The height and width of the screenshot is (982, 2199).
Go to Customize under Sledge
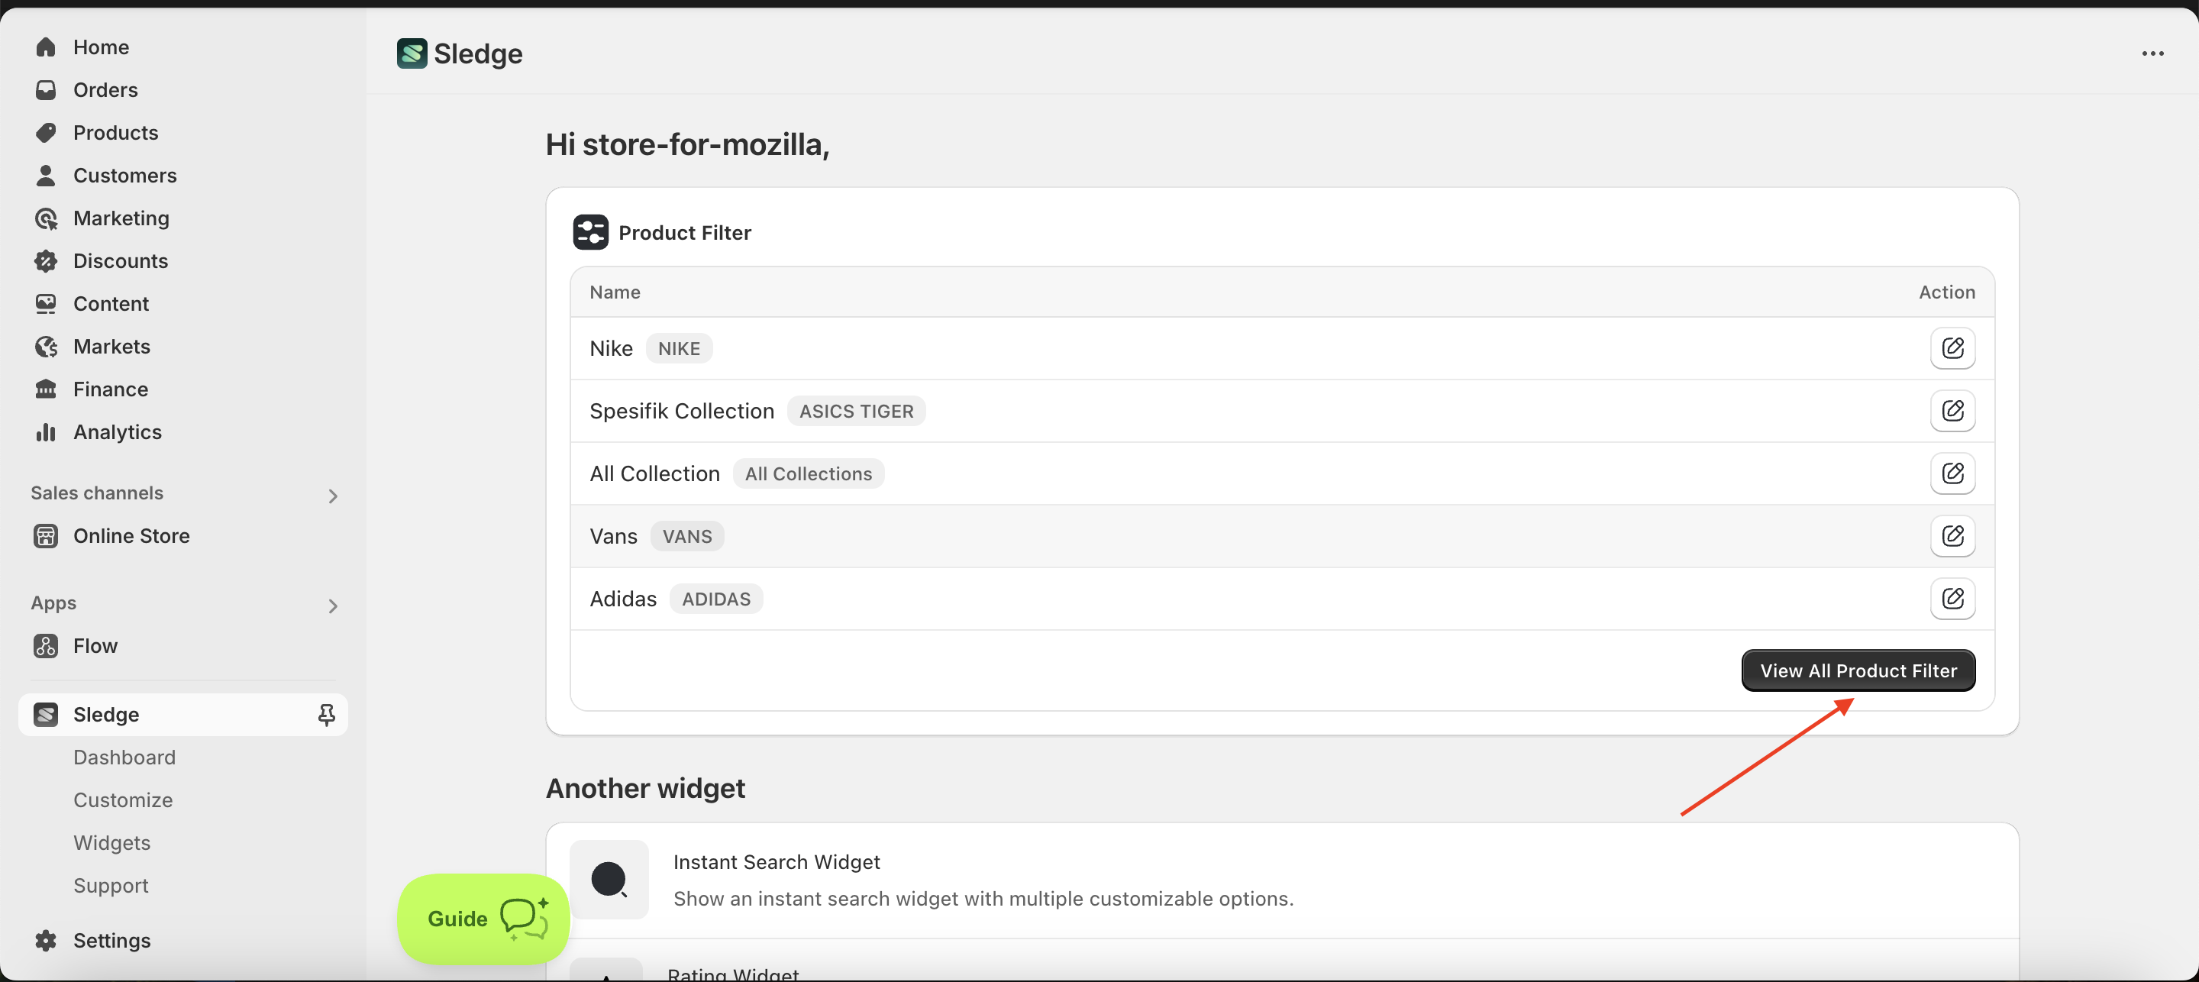[x=123, y=800]
